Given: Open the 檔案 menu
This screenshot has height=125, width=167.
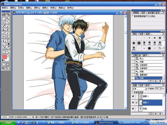Looking at the screenshot, I should pos(5,8).
